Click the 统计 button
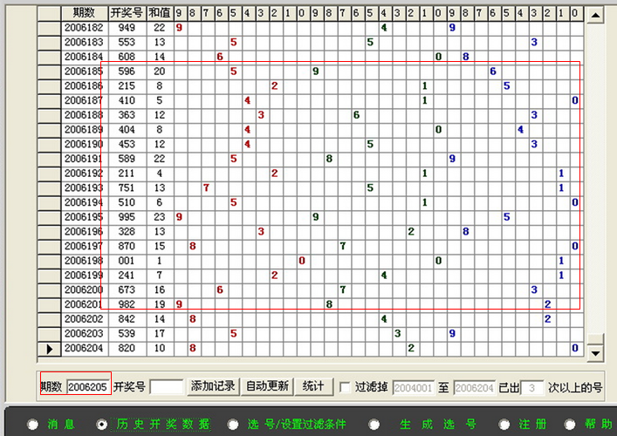617x436 pixels. [x=314, y=386]
